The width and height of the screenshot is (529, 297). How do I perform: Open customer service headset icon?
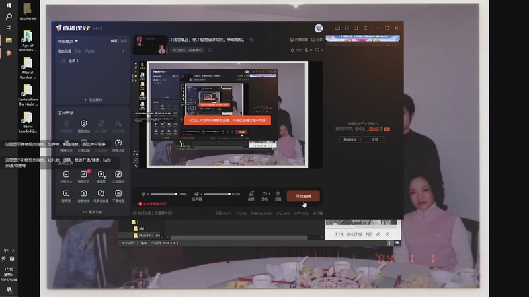[x=346, y=28]
